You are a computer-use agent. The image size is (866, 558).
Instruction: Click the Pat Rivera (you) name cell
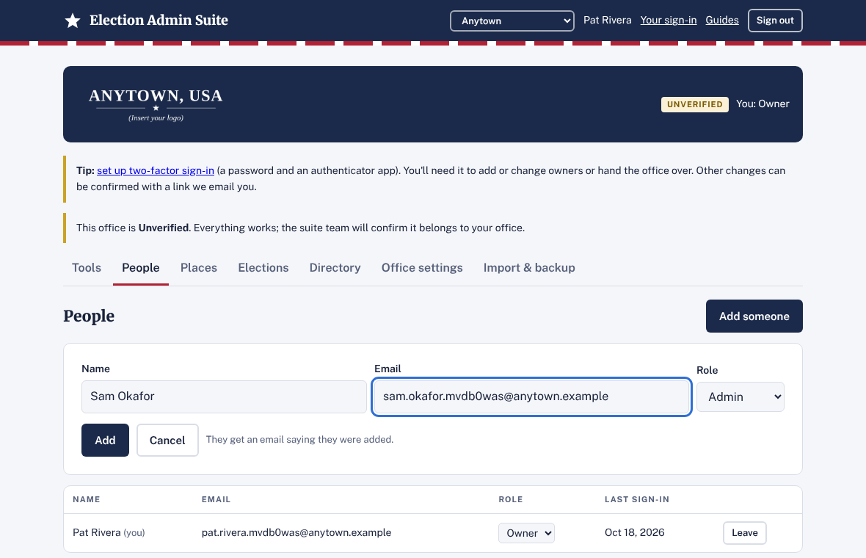point(109,532)
